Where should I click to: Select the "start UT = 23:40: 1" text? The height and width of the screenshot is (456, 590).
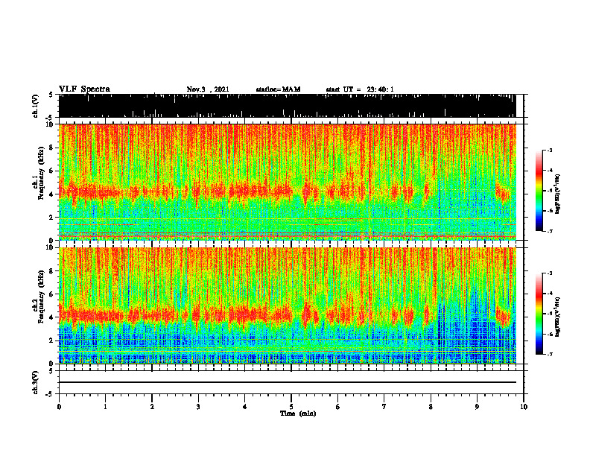360,89
